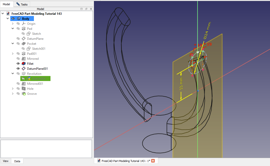270x166 pixels.
Task: Collapse the Revolution tree node
Action: [13, 74]
